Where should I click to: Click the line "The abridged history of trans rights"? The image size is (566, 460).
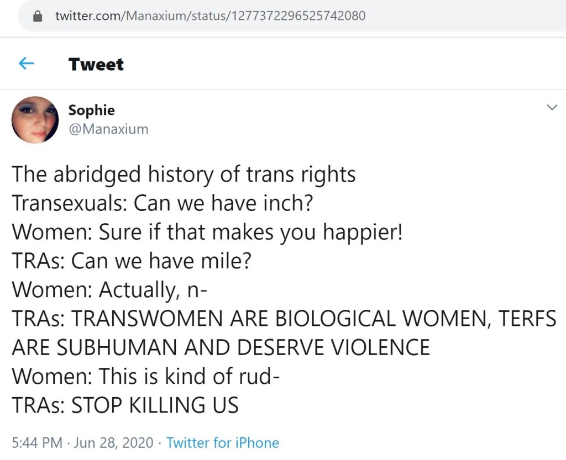184,175
